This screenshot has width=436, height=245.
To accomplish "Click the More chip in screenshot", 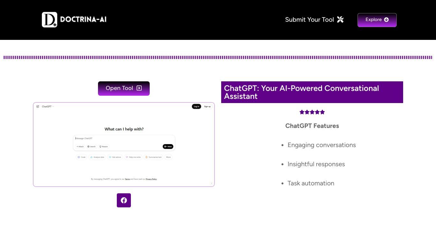I will (169, 157).
